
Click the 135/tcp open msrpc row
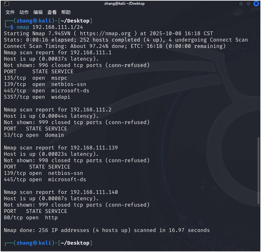36,78
